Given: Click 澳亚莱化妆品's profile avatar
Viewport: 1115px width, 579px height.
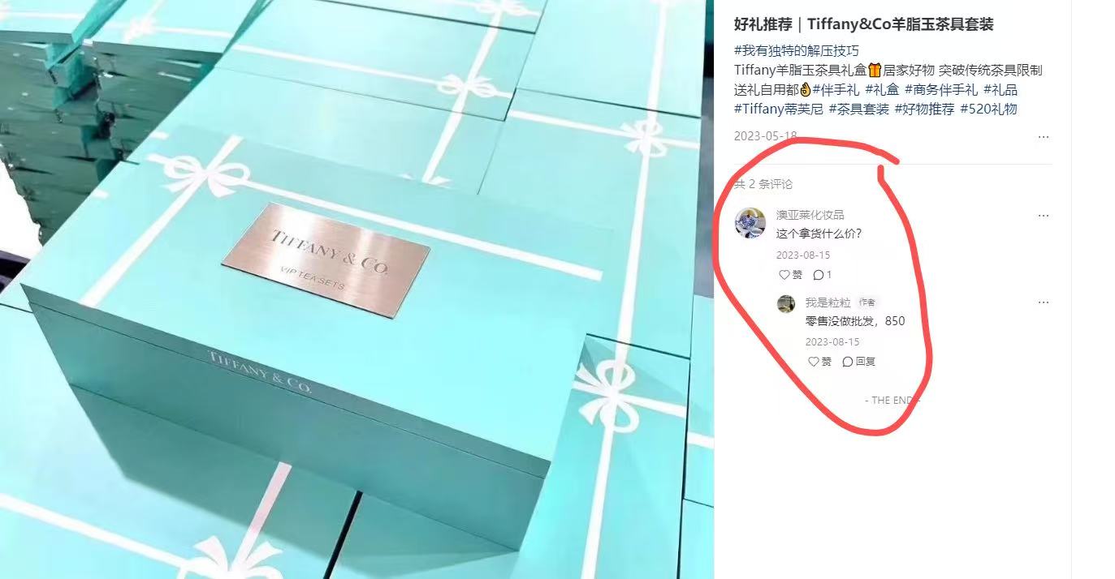Looking at the screenshot, I should click(x=750, y=222).
